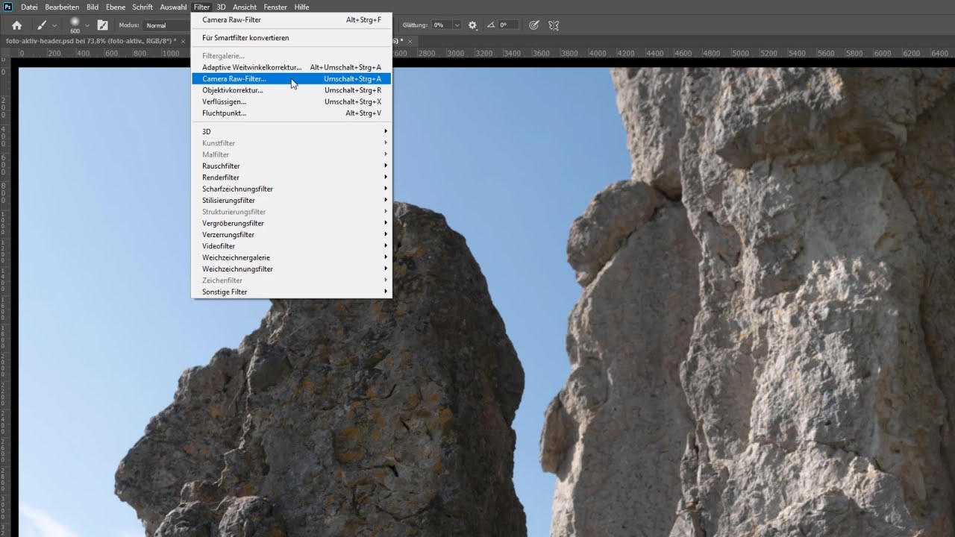Open the Datei menu
The image size is (955, 537).
(x=29, y=7)
